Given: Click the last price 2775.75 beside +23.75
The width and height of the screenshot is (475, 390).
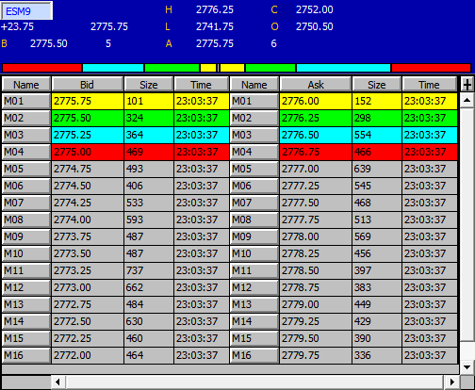Looking at the screenshot, I should click(x=109, y=26).
